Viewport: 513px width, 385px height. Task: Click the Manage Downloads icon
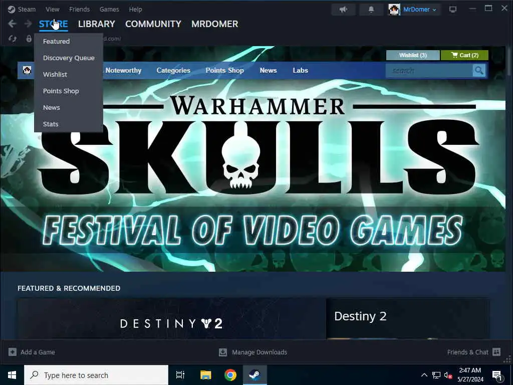(x=223, y=352)
